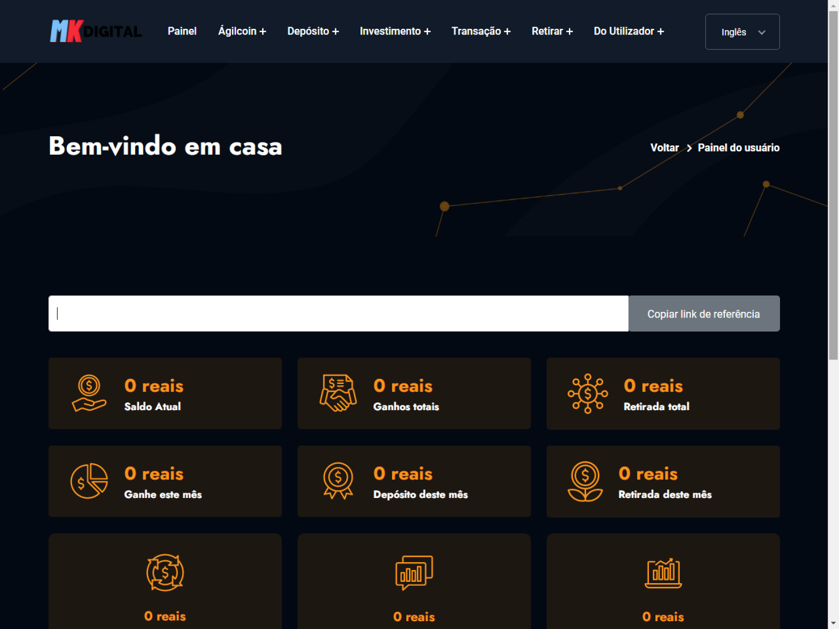Click the bar chart speech bubble icon
This screenshot has width=839, height=629.
pos(414,572)
